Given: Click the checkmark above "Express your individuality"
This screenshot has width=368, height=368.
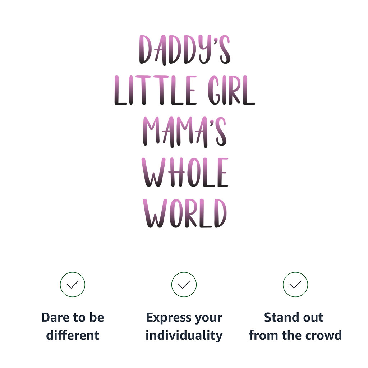Looking at the screenshot, I should point(184,285).
